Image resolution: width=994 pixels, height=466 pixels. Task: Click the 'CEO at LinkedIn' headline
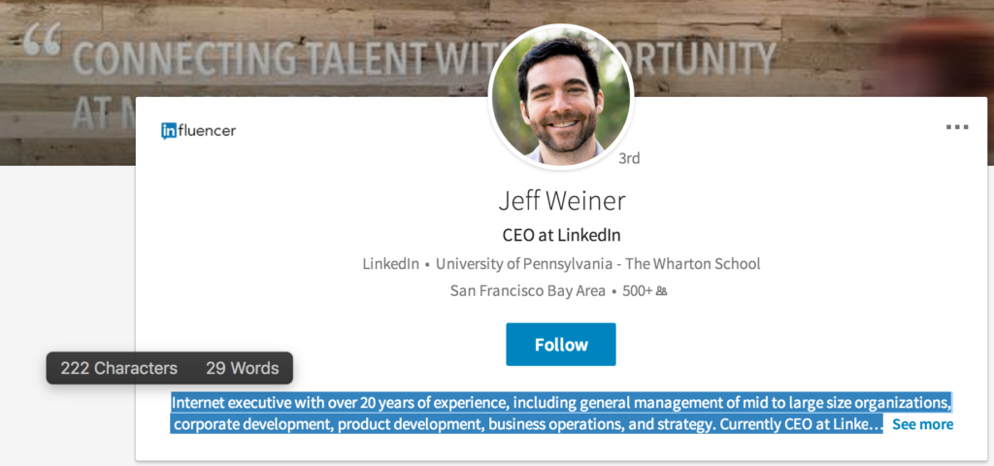[x=561, y=235]
